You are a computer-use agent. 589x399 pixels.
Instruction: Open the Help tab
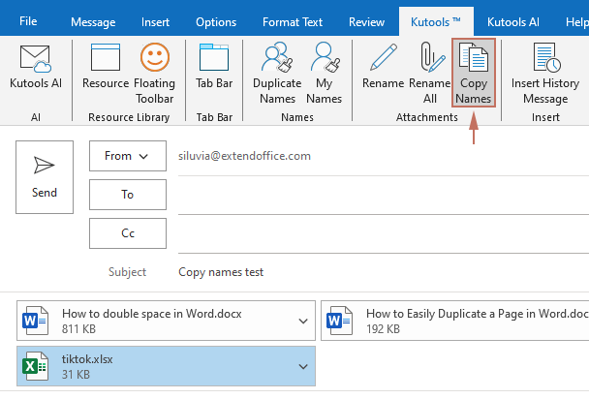click(576, 22)
